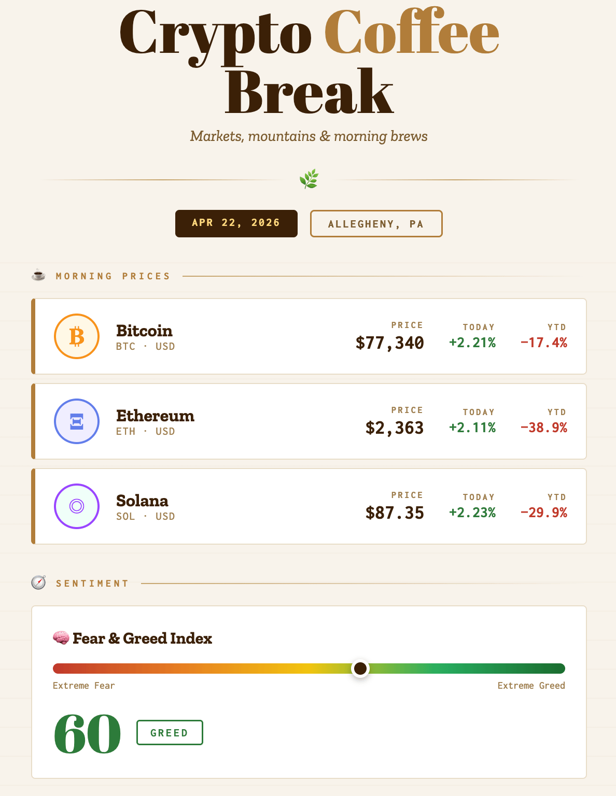Click the Extreme Greed slider label

pyautogui.click(x=531, y=686)
